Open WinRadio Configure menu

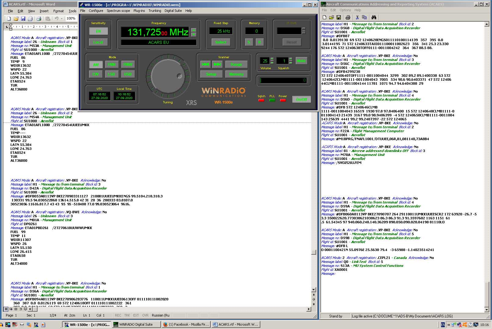click(x=96, y=11)
